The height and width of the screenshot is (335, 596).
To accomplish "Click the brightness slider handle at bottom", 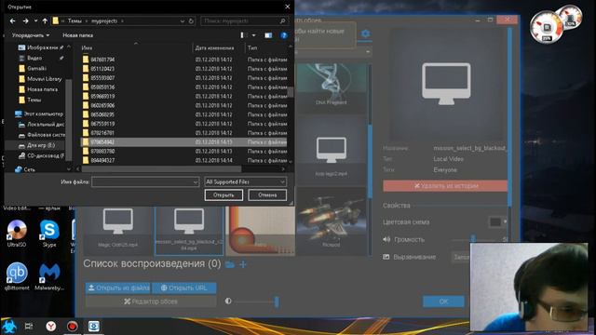I will tap(277, 301).
